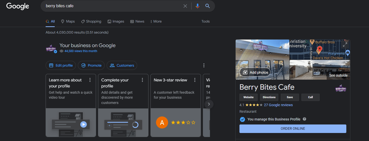The width and height of the screenshot is (369, 141).
Task: Open options for Complete your profile card
Action: [x=142, y=80]
